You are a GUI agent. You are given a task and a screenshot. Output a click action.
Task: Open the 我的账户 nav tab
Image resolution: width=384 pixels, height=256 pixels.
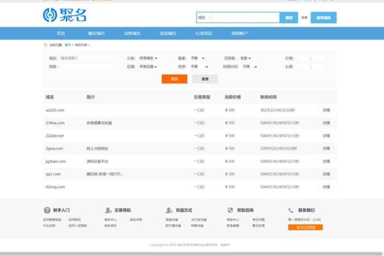[239, 33]
